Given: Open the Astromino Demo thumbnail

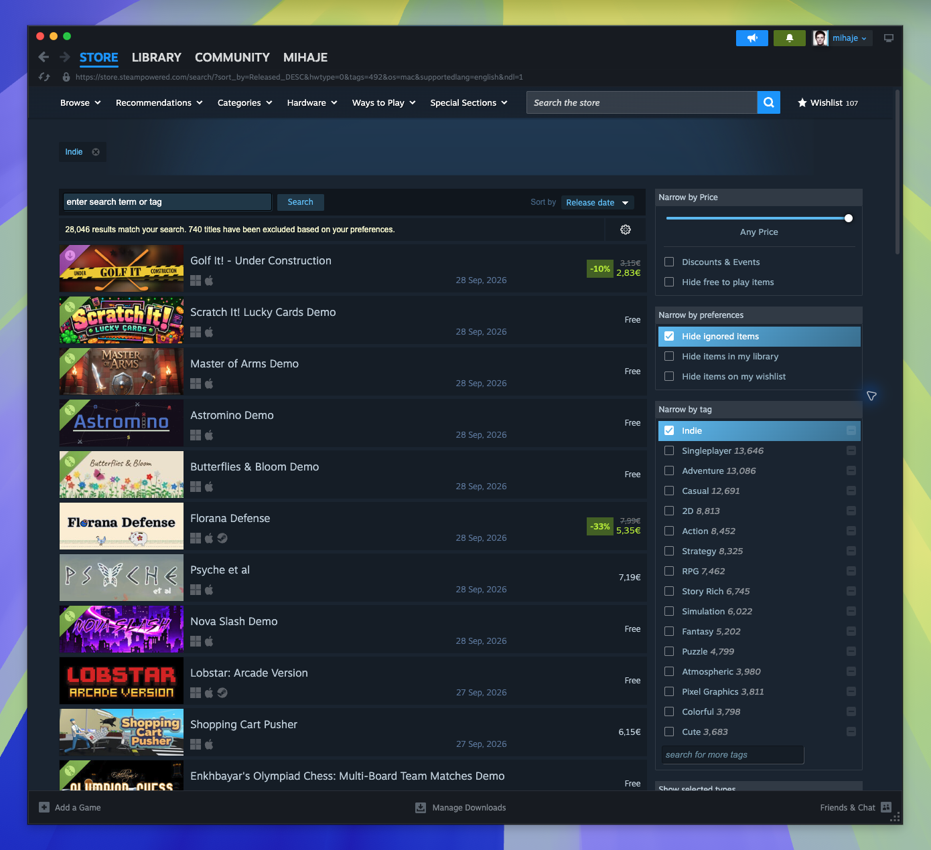Looking at the screenshot, I should 121,423.
